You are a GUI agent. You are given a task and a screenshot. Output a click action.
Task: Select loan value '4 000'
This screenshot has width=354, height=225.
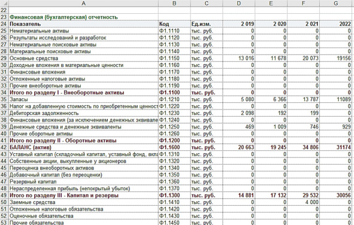click(x=304, y=202)
